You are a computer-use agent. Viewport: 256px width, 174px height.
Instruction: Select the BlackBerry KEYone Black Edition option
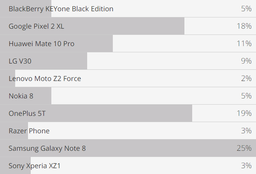tap(61, 9)
